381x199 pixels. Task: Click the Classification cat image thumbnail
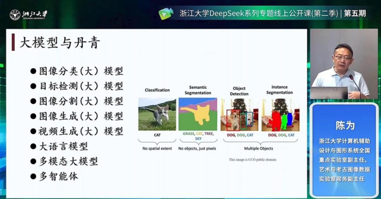coord(157,114)
